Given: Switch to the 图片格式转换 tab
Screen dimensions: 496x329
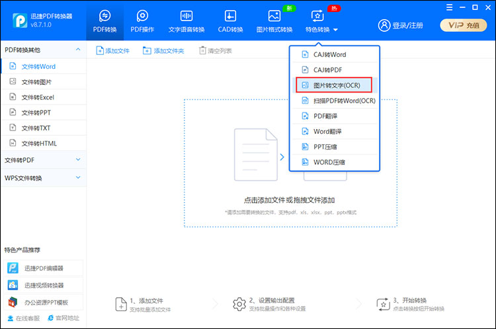Looking at the screenshot, I should [274, 22].
